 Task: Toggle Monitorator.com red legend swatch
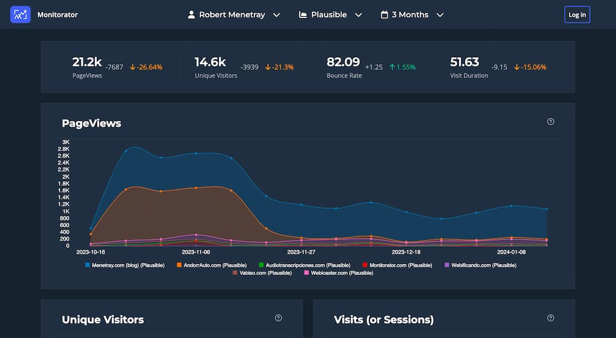tap(365, 265)
